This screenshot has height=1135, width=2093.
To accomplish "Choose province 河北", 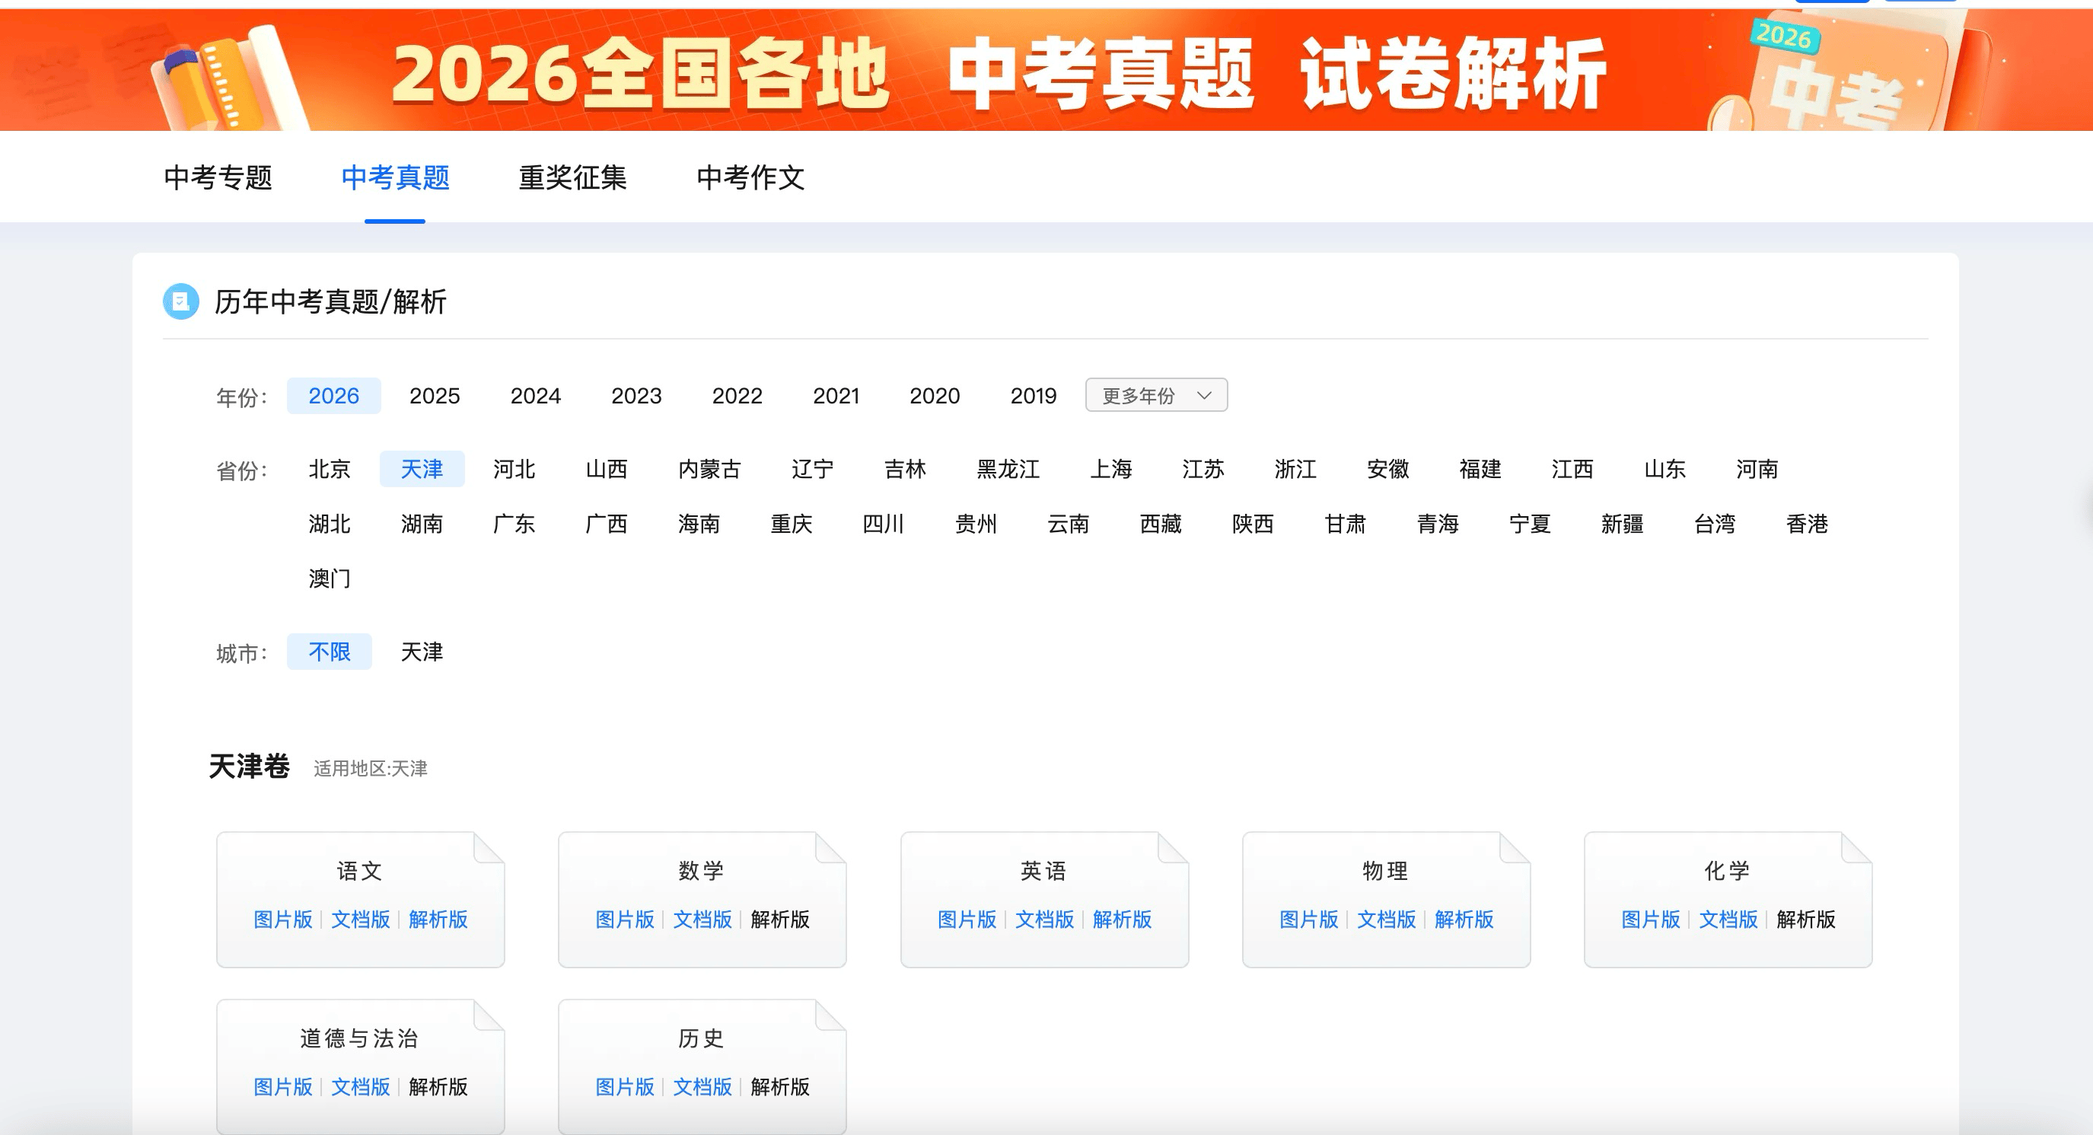I will point(514,469).
